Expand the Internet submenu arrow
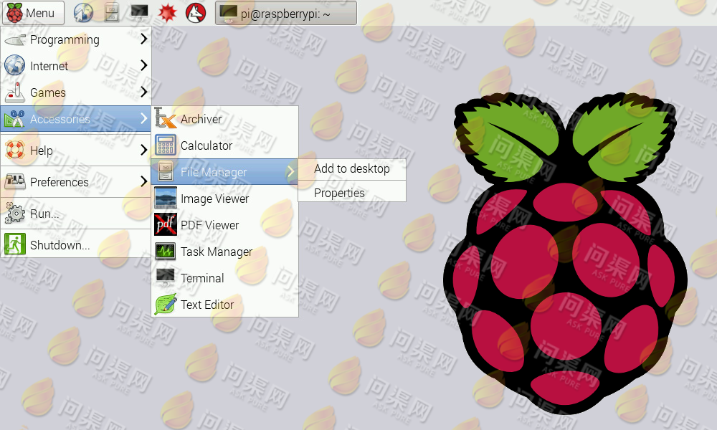Image resolution: width=717 pixels, height=430 pixels. point(143,65)
